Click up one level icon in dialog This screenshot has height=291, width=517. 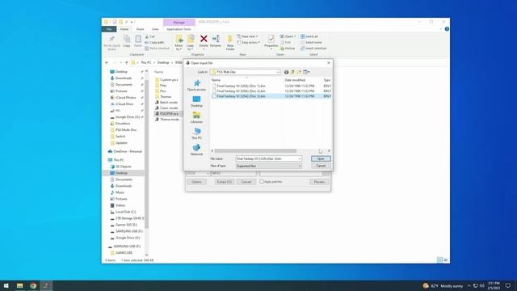292,72
